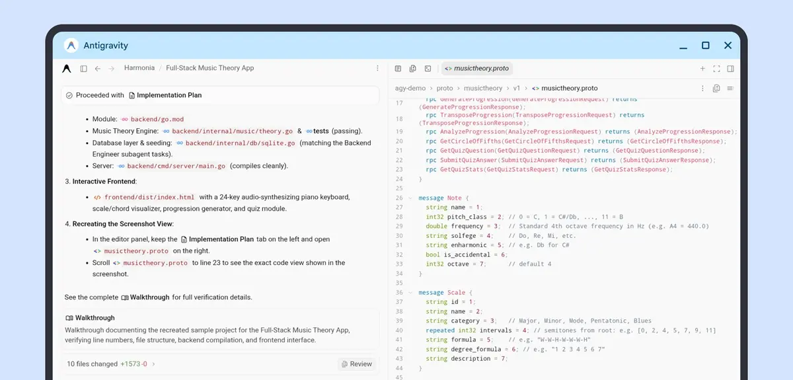Click the link icon before main.go path

point(121,166)
